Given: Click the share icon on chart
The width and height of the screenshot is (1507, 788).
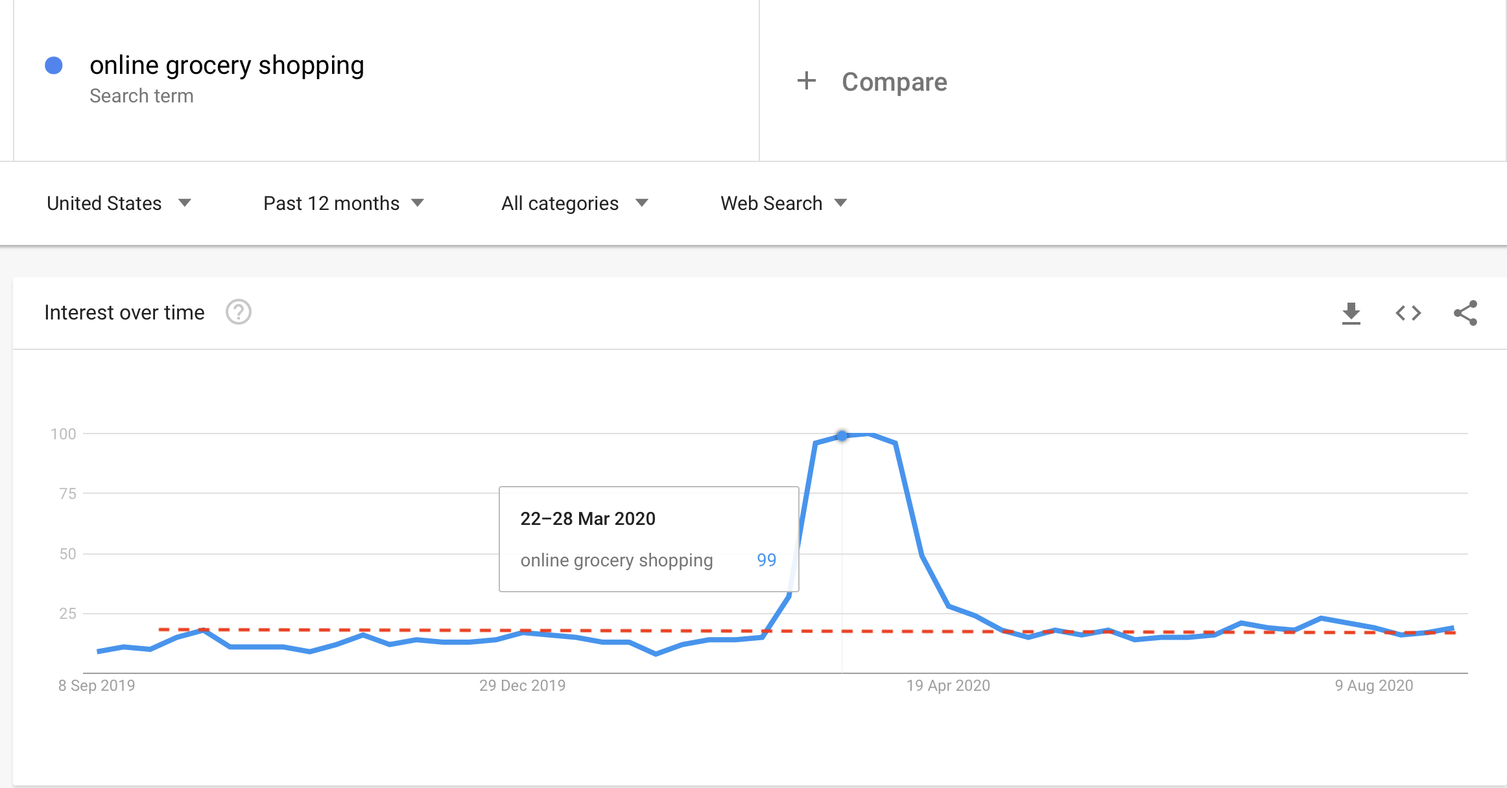Looking at the screenshot, I should click(x=1465, y=313).
